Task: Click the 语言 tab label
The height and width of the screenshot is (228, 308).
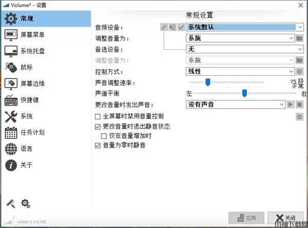Action: coord(27,149)
